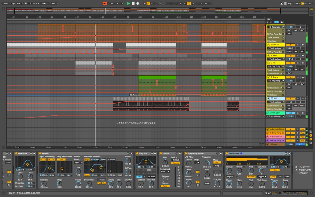Toggle the Overdrive device activator
The image size is (315, 197).
[16, 153]
